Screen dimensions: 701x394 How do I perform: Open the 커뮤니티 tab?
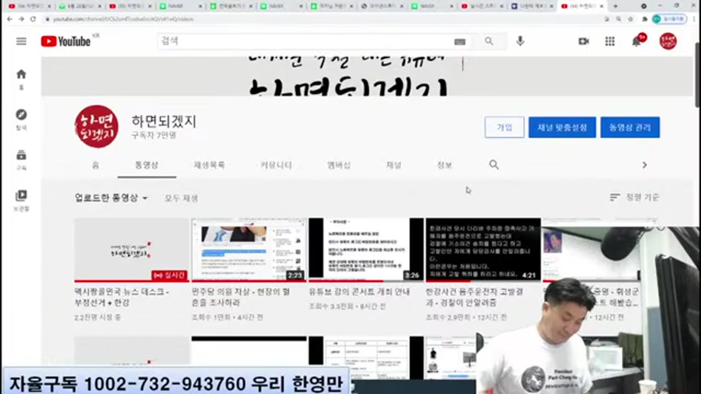pos(276,165)
